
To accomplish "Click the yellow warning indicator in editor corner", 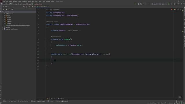I will [x=175, y=9].
